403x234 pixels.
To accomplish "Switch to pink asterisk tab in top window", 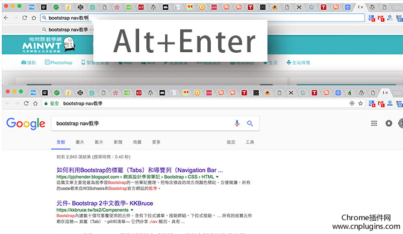I will [x=117, y=7].
